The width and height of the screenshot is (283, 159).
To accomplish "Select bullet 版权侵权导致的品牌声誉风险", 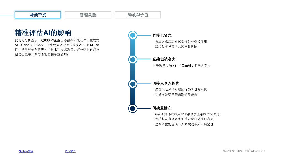I will pos(176,47).
